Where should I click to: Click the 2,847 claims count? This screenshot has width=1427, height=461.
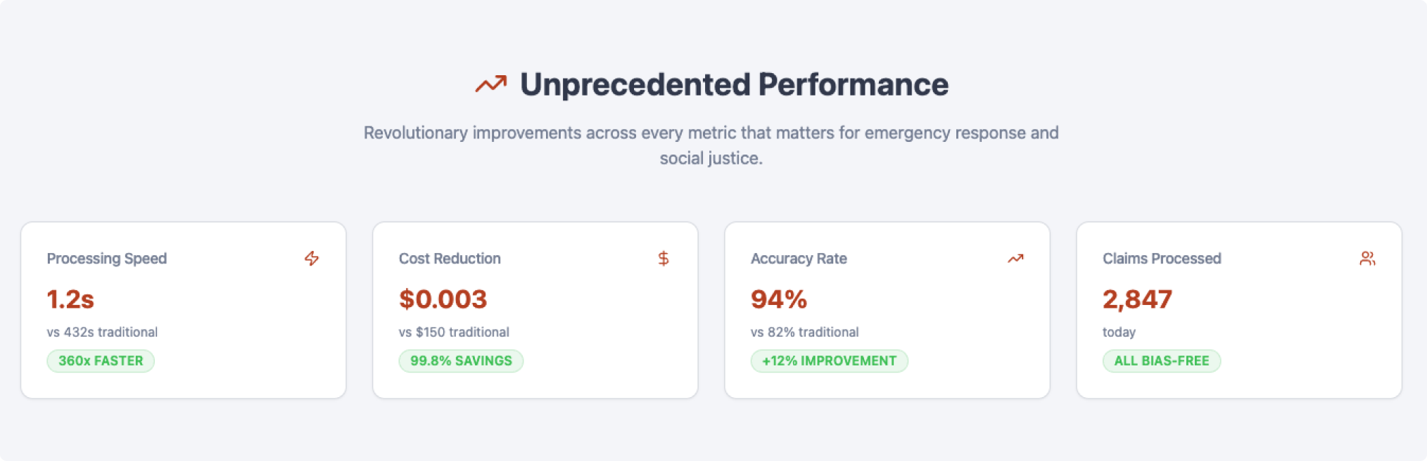(1137, 299)
